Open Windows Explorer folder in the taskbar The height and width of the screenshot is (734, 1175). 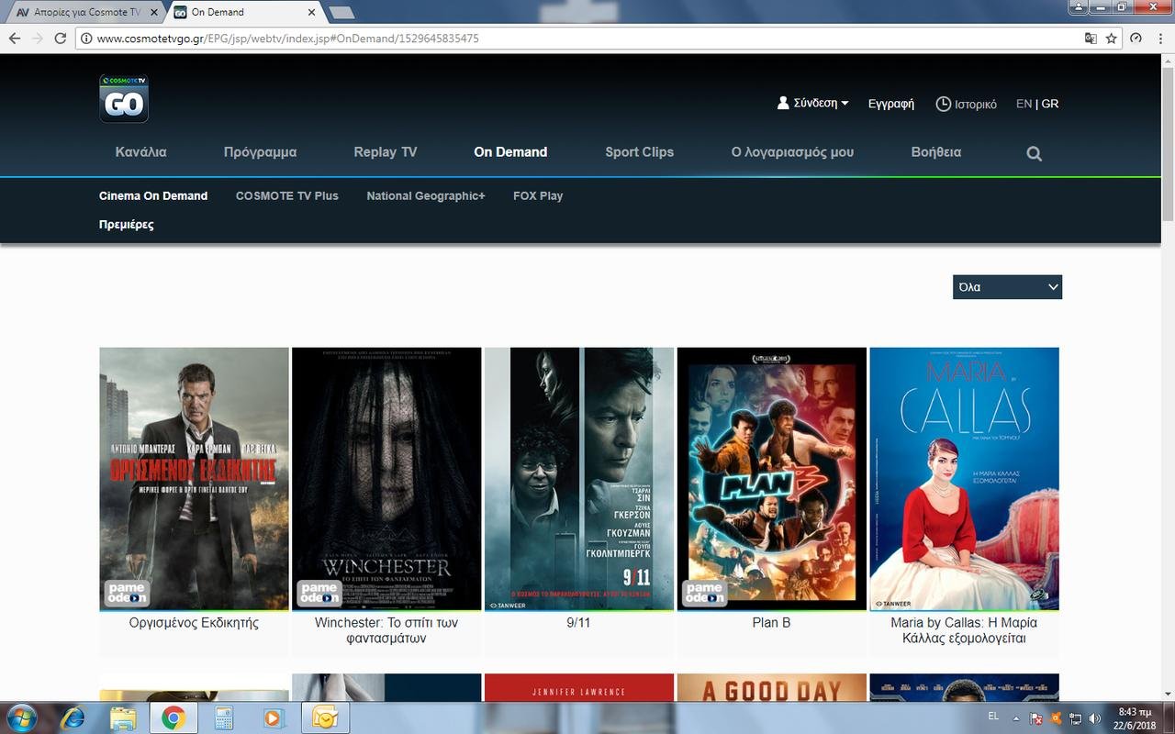[x=123, y=717]
